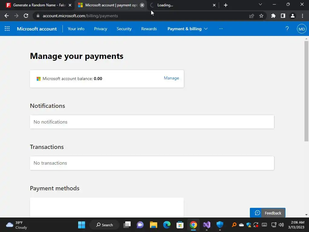This screenshot has width=309, height=232.
Task: Go back with the browser back arrow
Action: coord(7,16)
